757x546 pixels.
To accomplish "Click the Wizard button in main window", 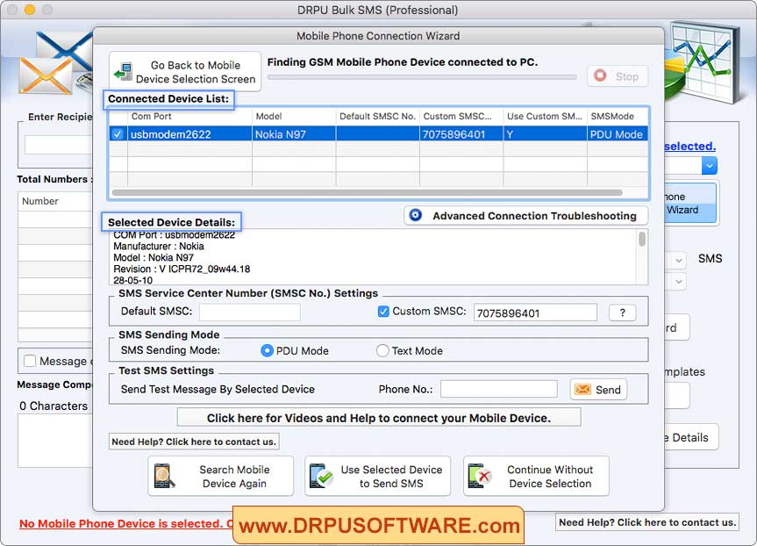I will pyautogui.click(x=690, y=203).
